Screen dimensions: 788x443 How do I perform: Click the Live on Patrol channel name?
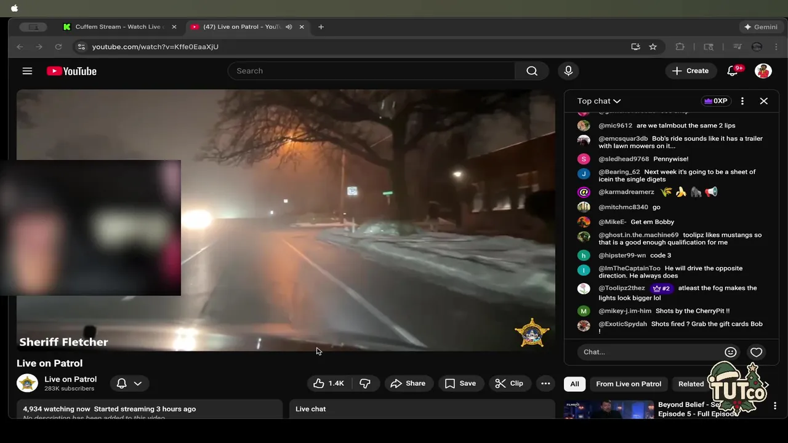pyautogui.click(x=70, y=379)
